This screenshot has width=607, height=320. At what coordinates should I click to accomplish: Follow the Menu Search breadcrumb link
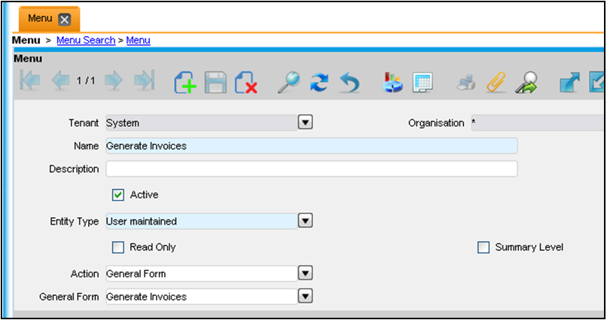[x=86, y=41]
